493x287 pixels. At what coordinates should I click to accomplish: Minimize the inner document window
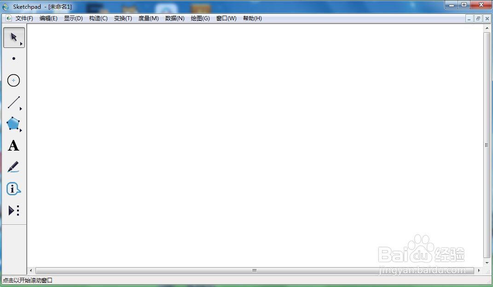(469, 18)
